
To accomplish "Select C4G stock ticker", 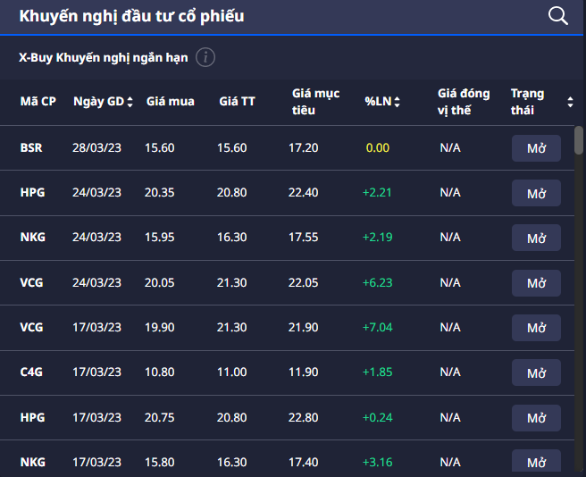I will coord(31,372).
